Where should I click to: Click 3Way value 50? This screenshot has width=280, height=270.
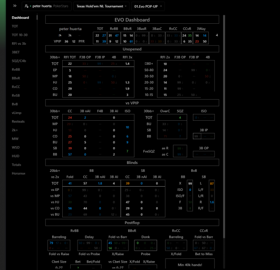tap(205, 42)
